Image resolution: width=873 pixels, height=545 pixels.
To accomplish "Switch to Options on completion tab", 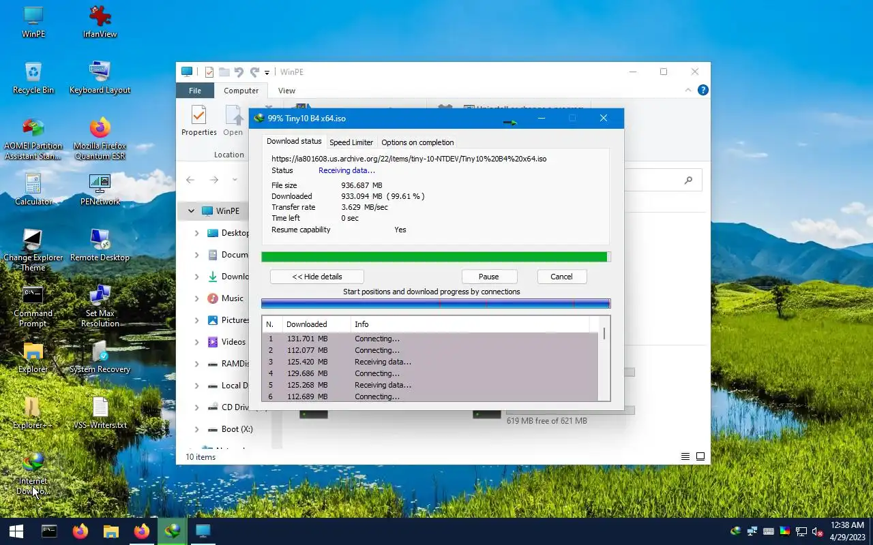I will tap(417, 142).
